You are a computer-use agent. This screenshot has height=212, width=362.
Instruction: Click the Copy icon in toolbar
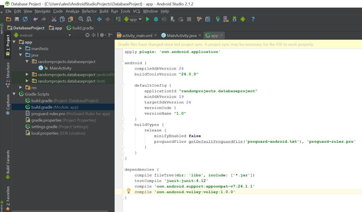point(62,19)
